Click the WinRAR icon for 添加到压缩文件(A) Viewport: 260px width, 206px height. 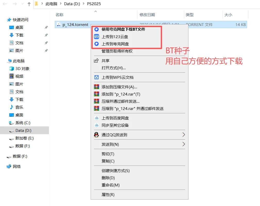96,87
